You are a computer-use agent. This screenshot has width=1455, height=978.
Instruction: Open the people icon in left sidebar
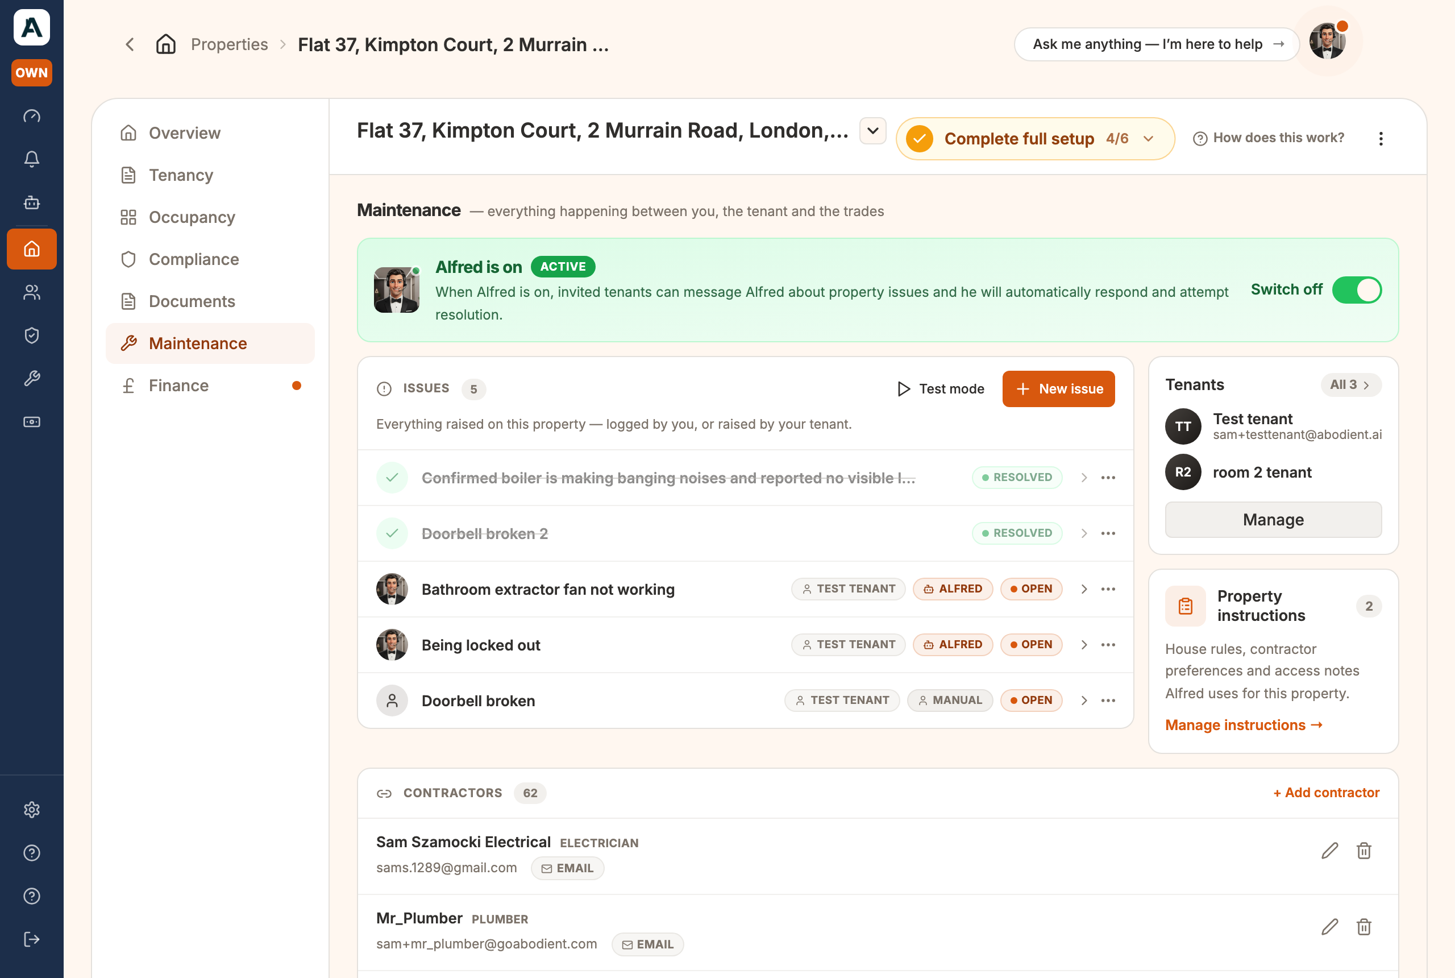[x=32, y=292]
